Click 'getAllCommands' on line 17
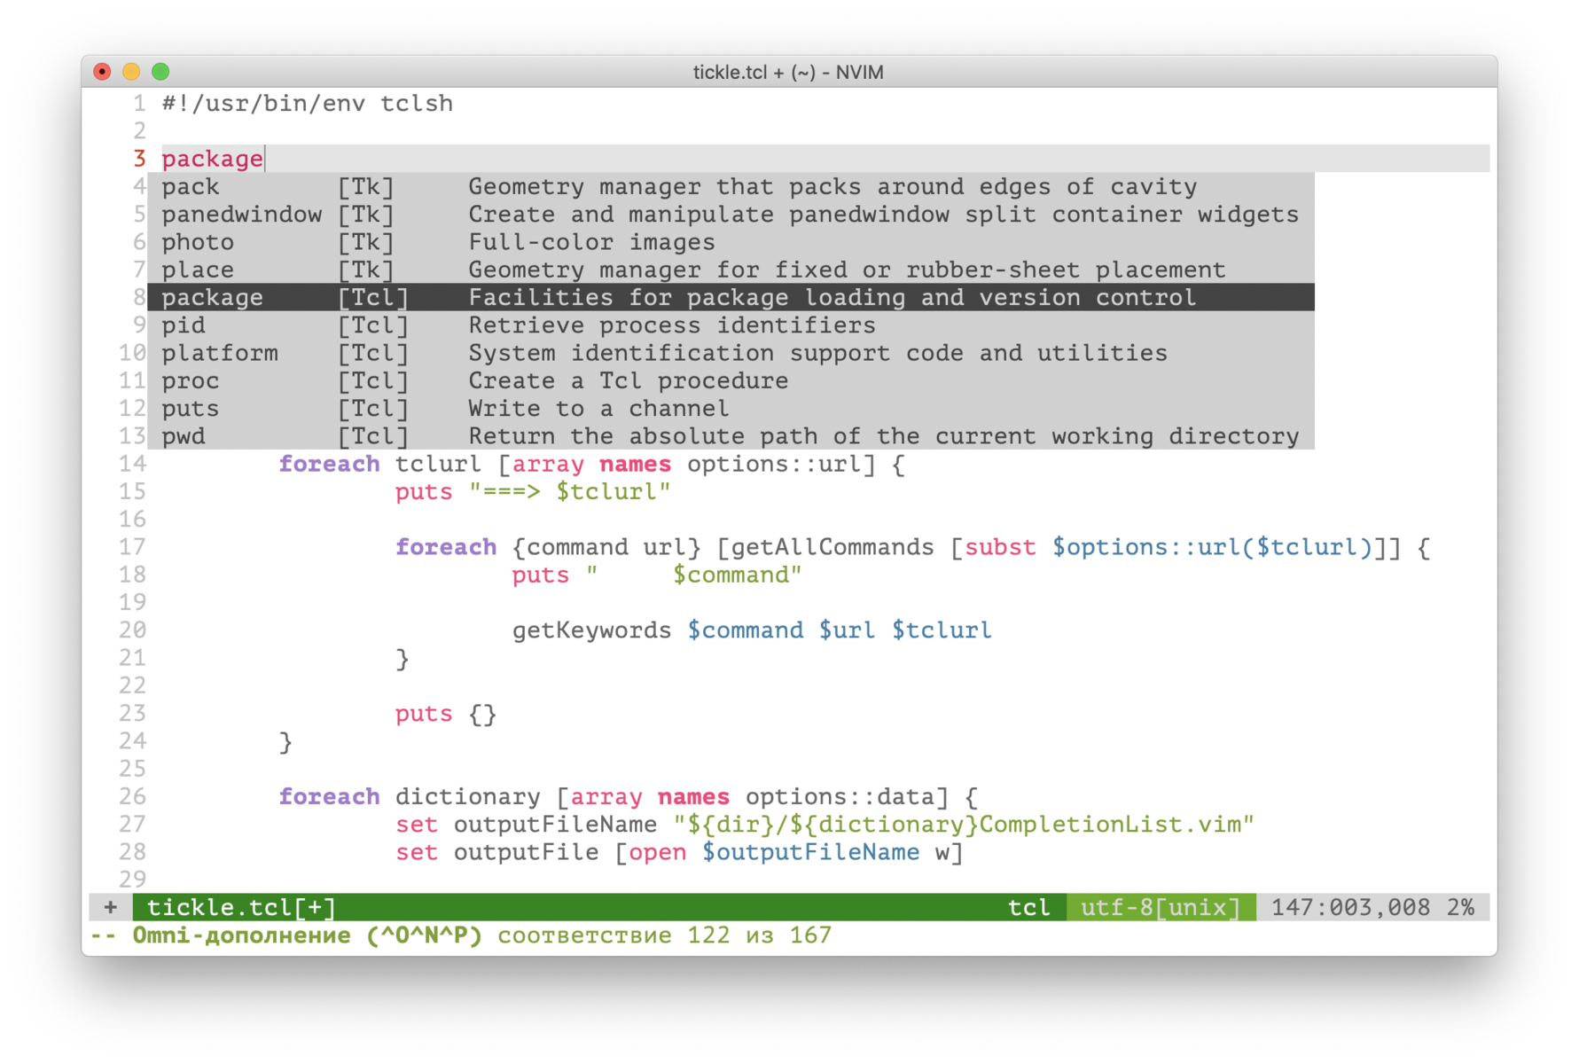 [832, 547]
